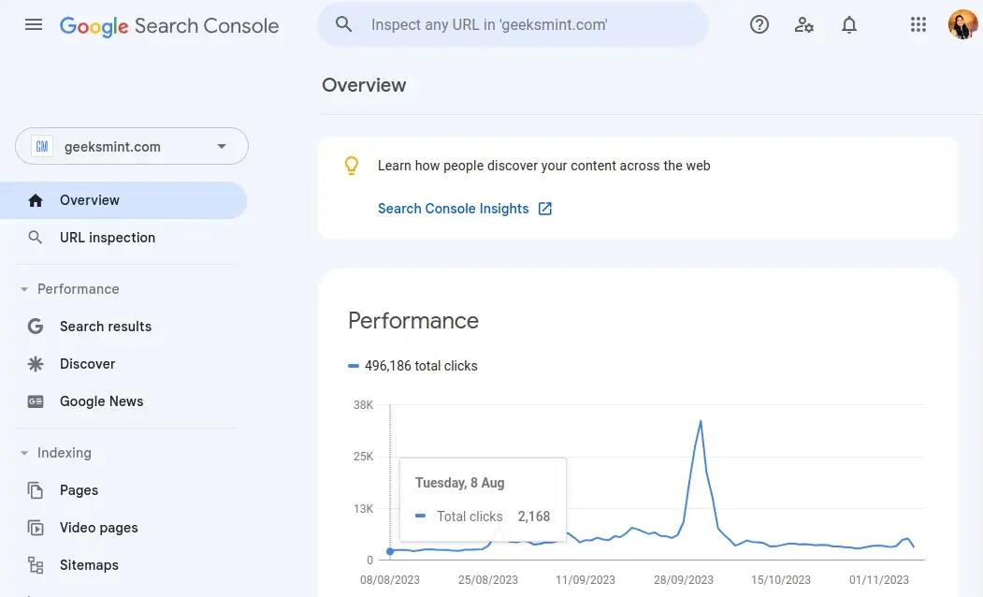
Task: Click the '496,186 total clicks' legend
Action: tap(412, 366)
